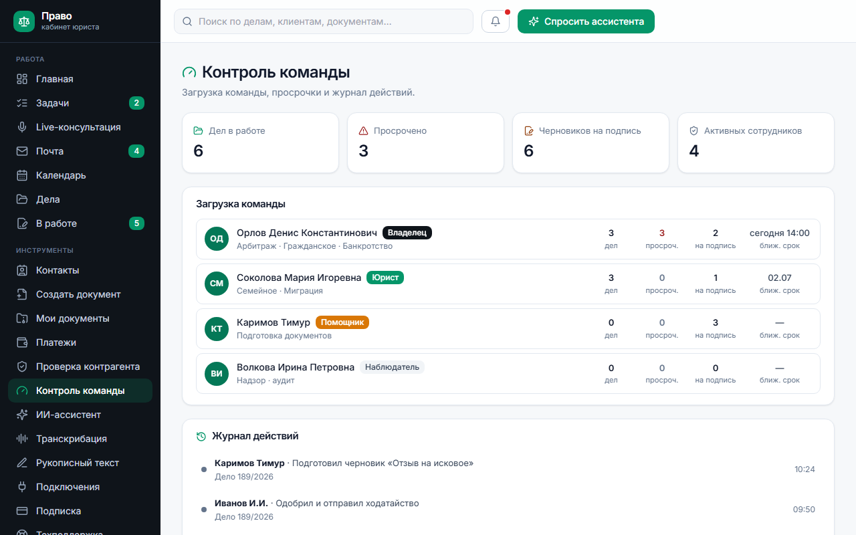Click Арбитраж · Гражданское · Банкротство text
Screen dimensions: 856x535
(315, 246)
